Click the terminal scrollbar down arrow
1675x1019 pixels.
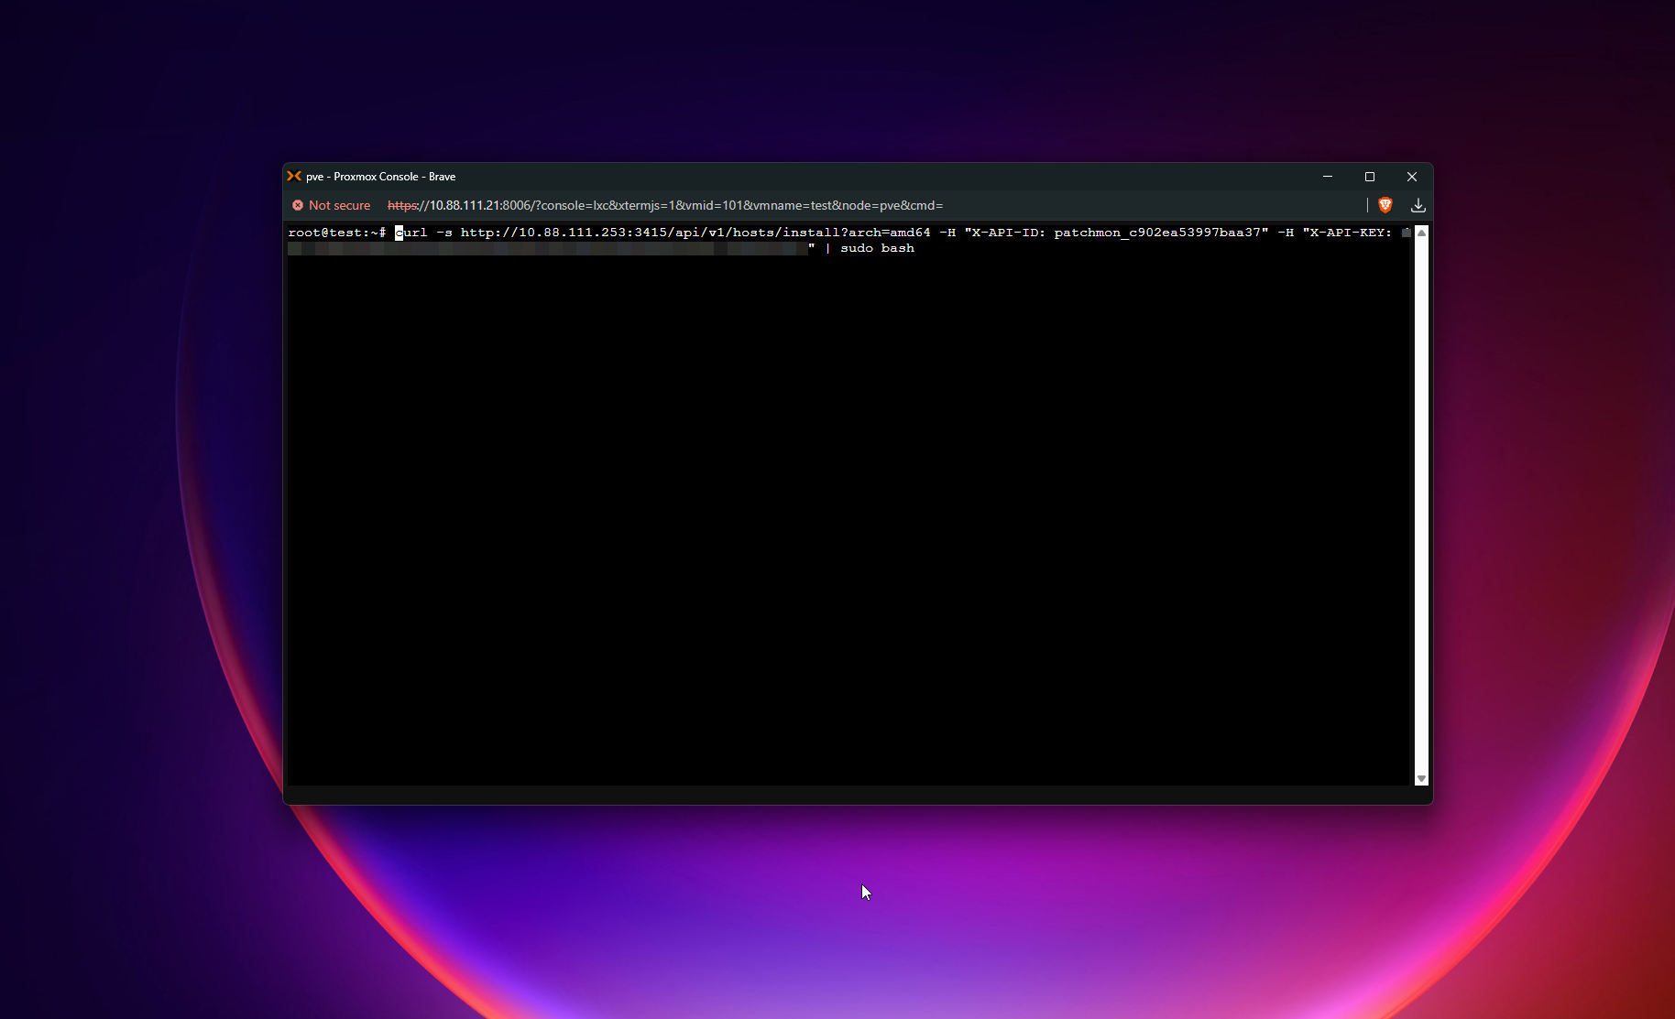pyautogui.click(x=1421, y=779)
